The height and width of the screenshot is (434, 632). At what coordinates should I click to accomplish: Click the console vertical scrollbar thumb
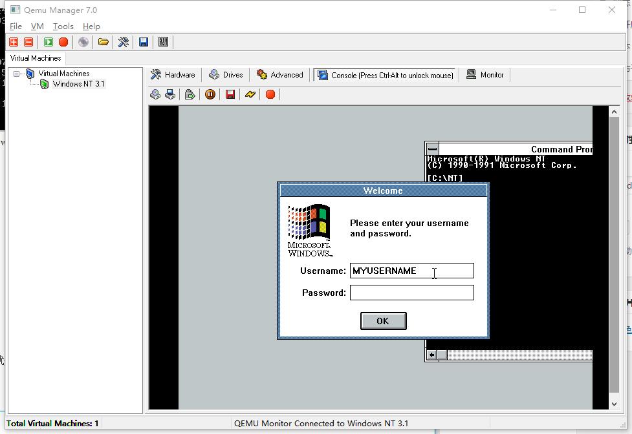coord(615,255)
